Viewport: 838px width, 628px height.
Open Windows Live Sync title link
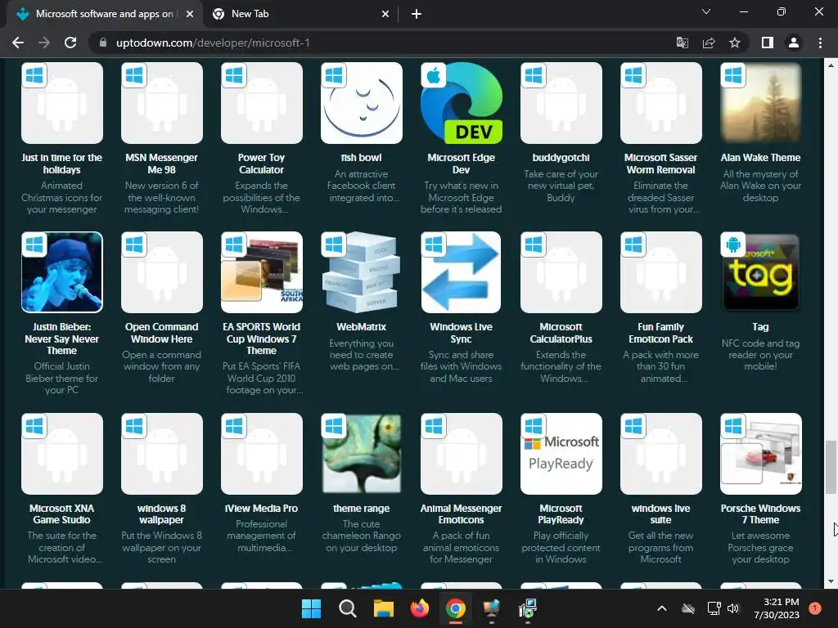click(x=462, y=333)
